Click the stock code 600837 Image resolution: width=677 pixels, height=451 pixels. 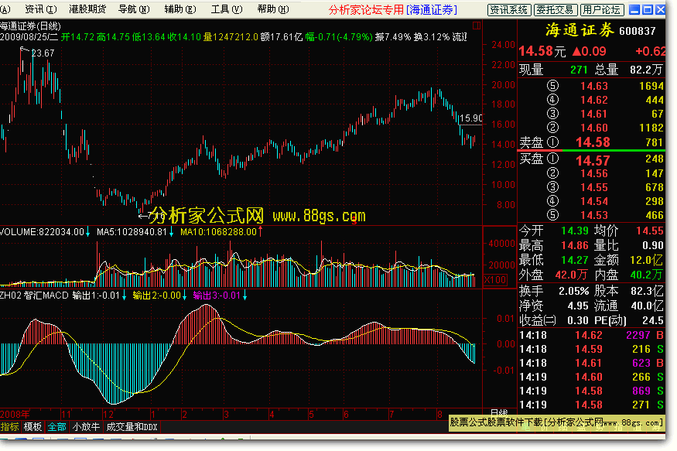638,31
